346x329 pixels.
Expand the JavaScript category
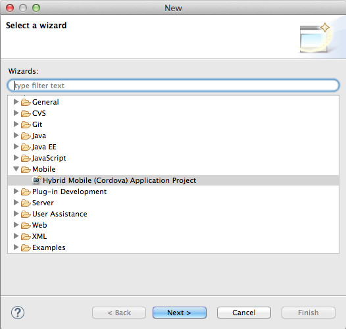pyautogui.click(x=16, y=158)
